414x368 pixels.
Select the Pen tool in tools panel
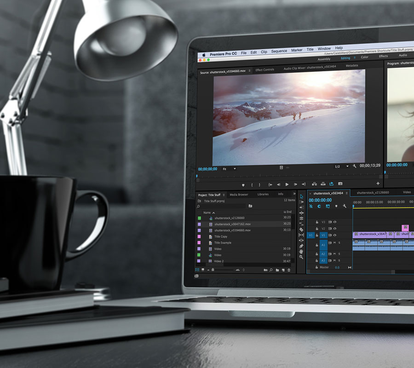(x=301, y=246)
